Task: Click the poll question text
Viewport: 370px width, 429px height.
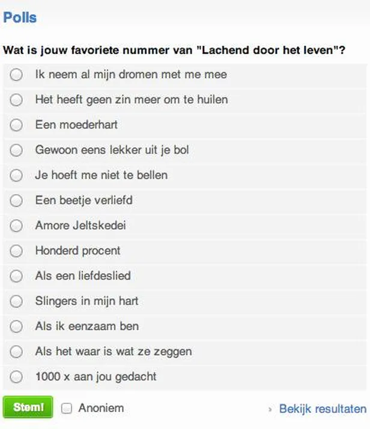Action: [174, 50]
